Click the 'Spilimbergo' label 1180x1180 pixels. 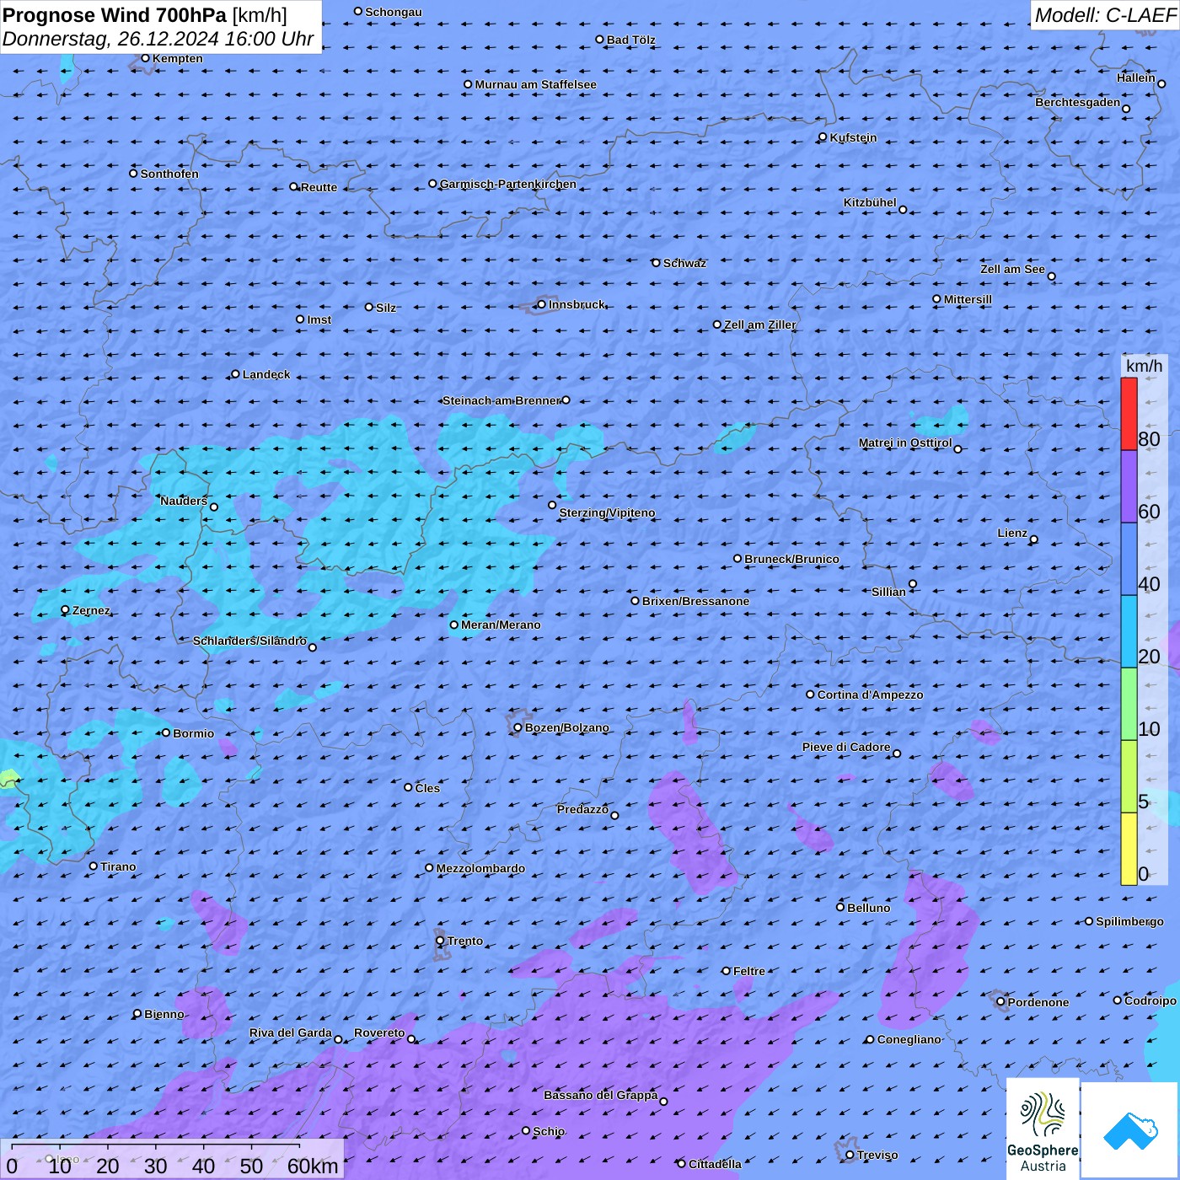tap(1129, 921)
